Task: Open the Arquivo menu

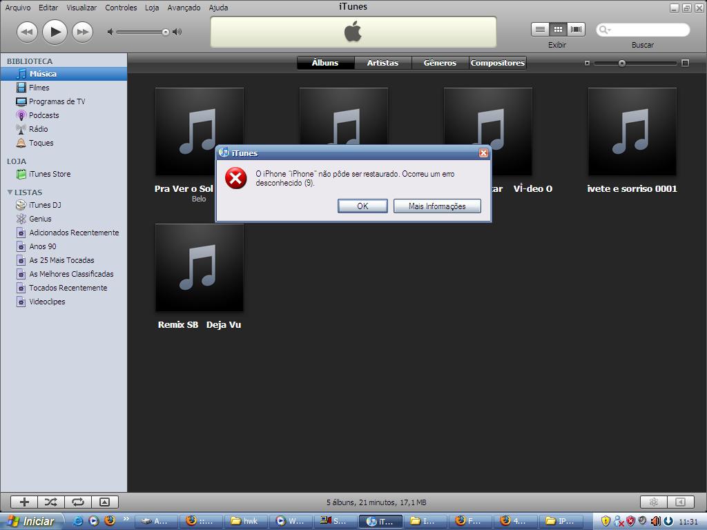Action: coord(18,8)
